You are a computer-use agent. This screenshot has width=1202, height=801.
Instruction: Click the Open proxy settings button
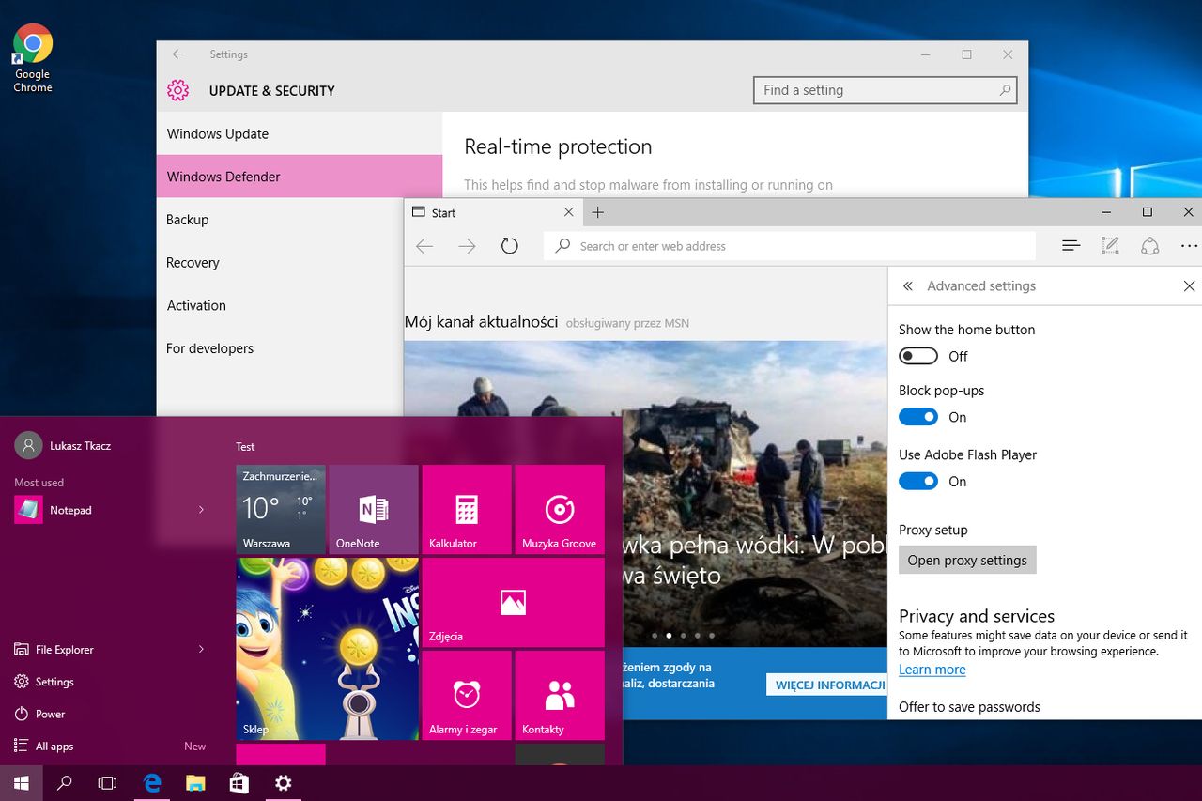click(x=967, y=560)
